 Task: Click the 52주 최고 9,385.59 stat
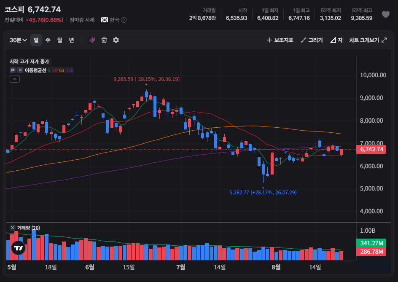362,14
